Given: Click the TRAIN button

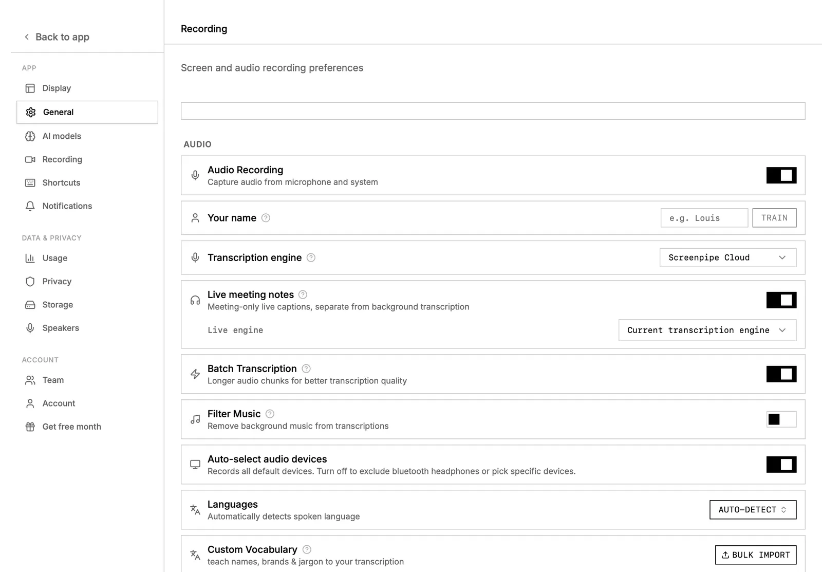Looking at the screenshot, I should 775,218.
